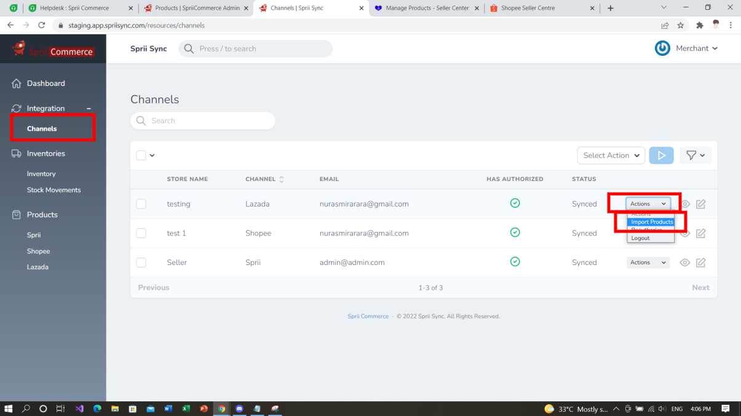Tick the select-all checkbox in table header

pyautogui.click(x=141, y=155)
